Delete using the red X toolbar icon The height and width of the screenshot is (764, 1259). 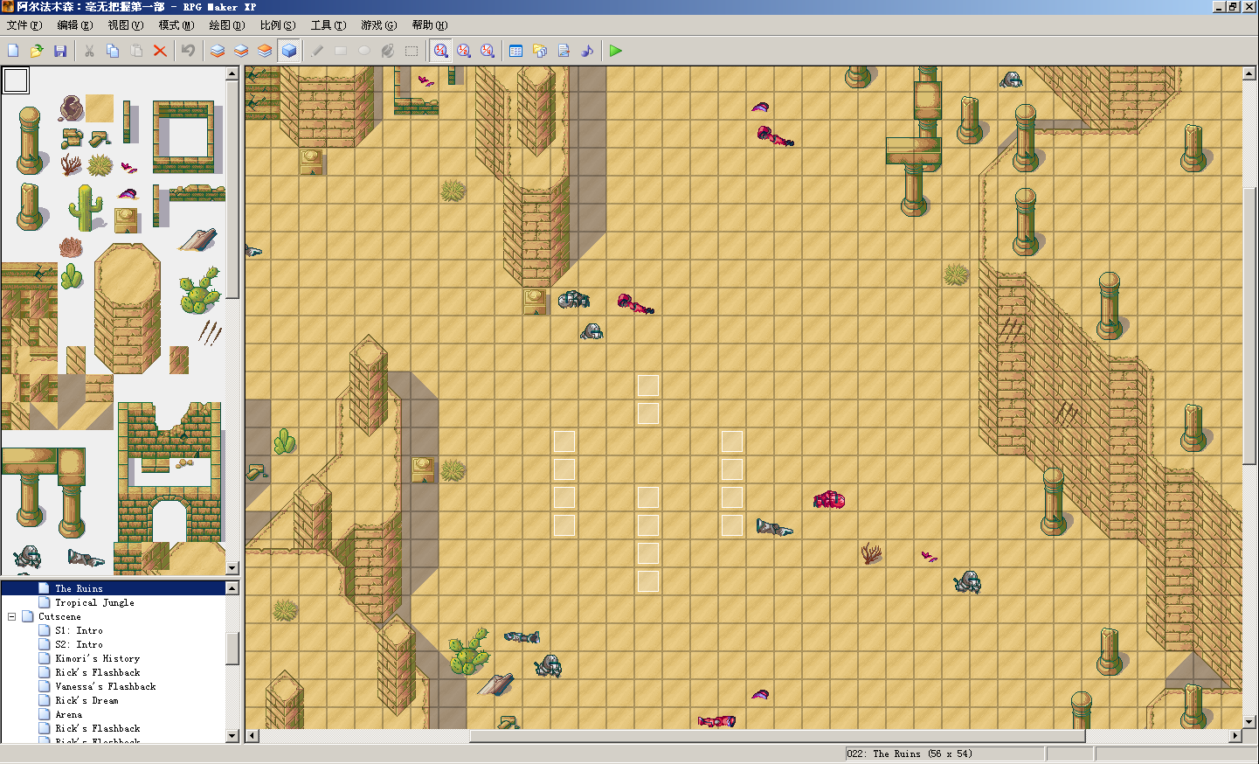pos(160,51)
